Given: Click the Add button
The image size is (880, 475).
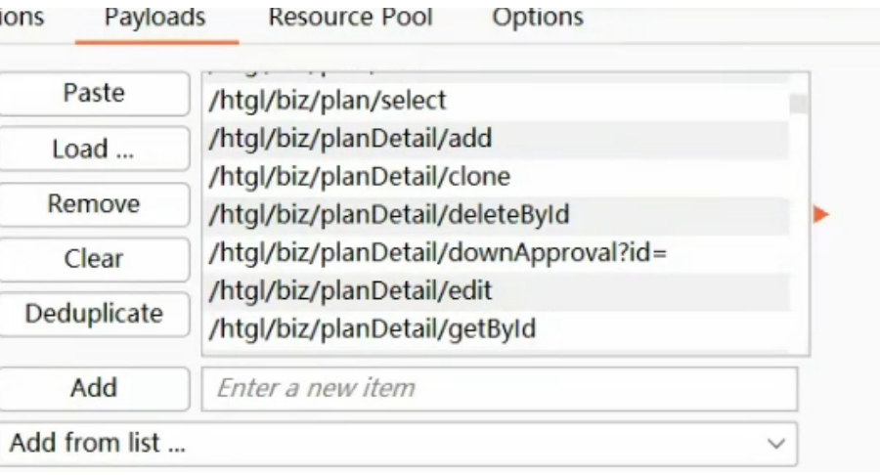Looking at the screenshot, I should pyautogui.click(x=94, y=388).
